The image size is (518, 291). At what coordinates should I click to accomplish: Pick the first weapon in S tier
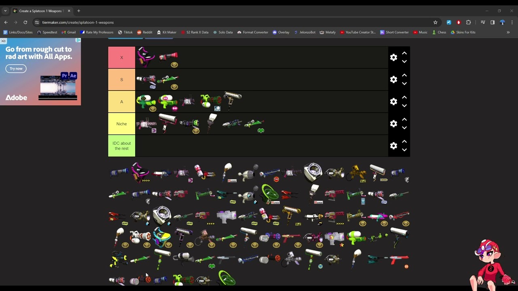(x=146, y=80)
